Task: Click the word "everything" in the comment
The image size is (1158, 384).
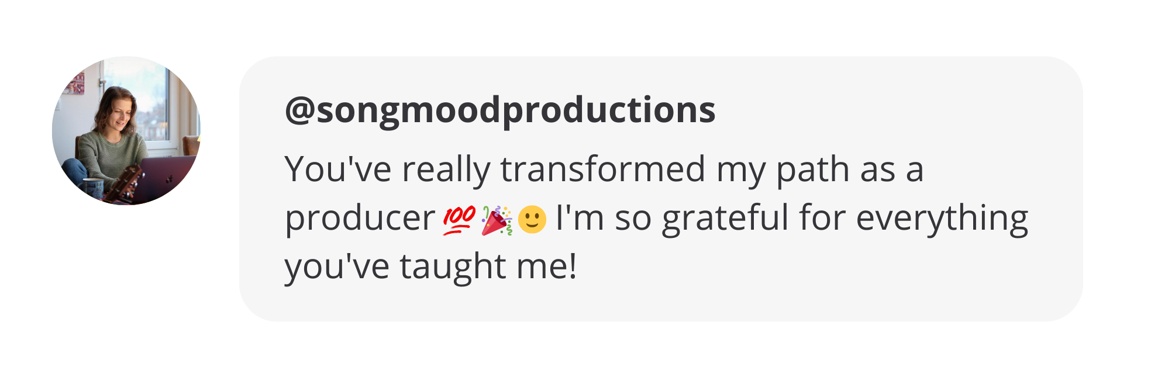Action: pos(942,219)
